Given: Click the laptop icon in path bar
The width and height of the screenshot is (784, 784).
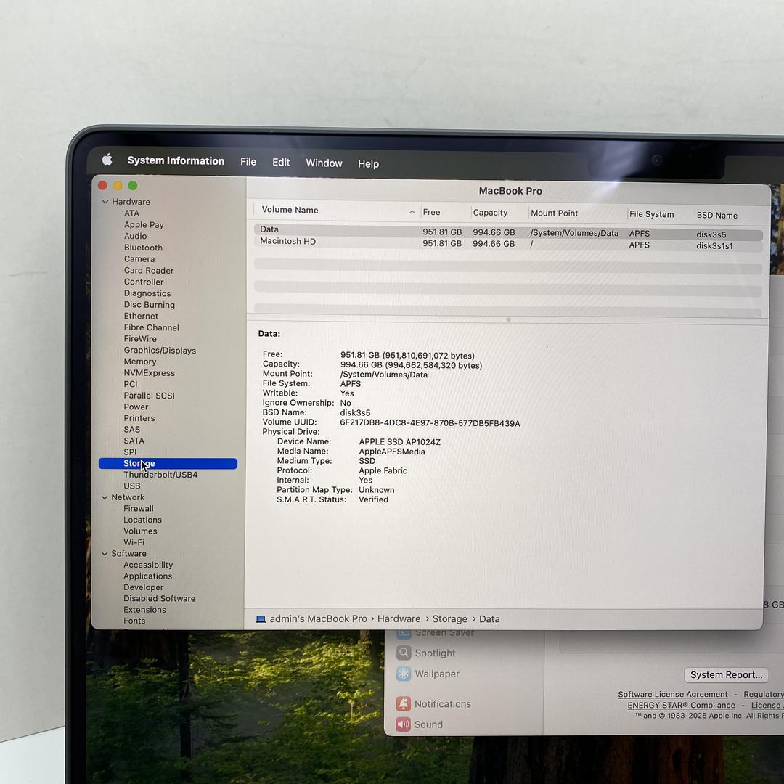Looking at the screenshot, I should tap(261, 619).
